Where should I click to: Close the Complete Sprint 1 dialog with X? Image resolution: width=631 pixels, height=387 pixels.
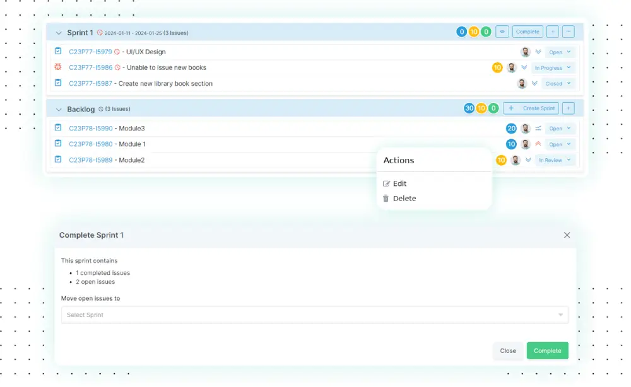[567, 235]
